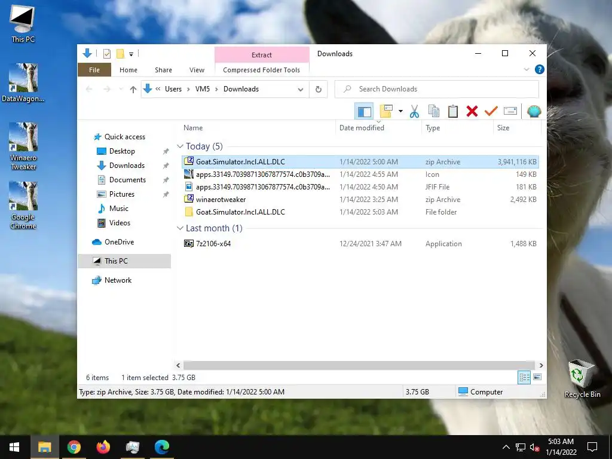Click the Up one level arrow
Screen dimensions: 612x459
coord(133,90)
